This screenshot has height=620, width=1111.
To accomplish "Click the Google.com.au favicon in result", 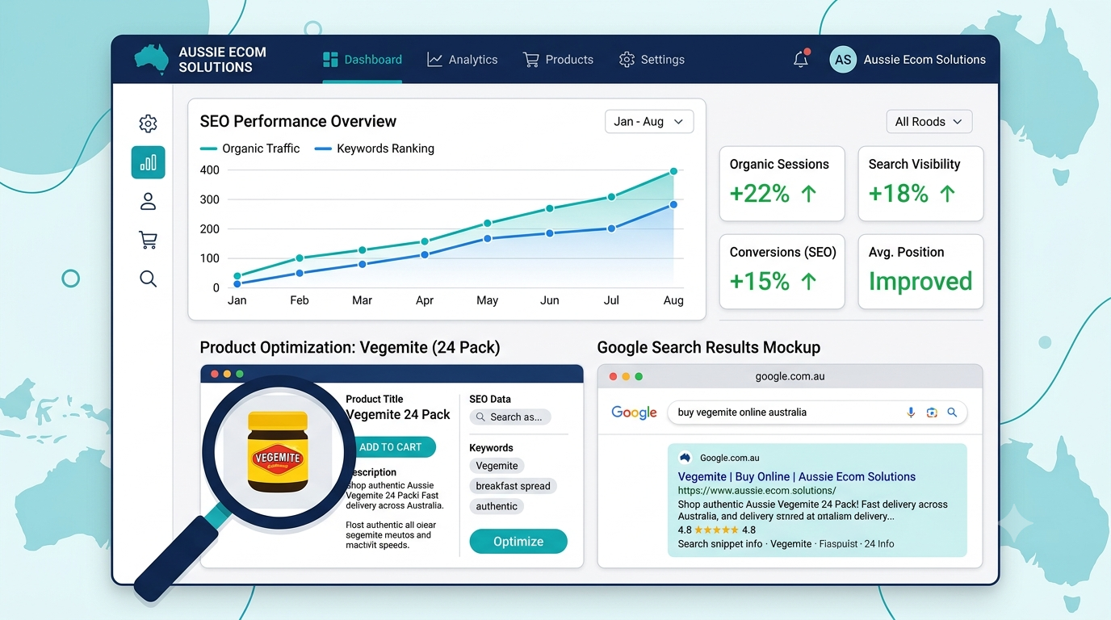I will pyautogui.click(x=685, y=458).
